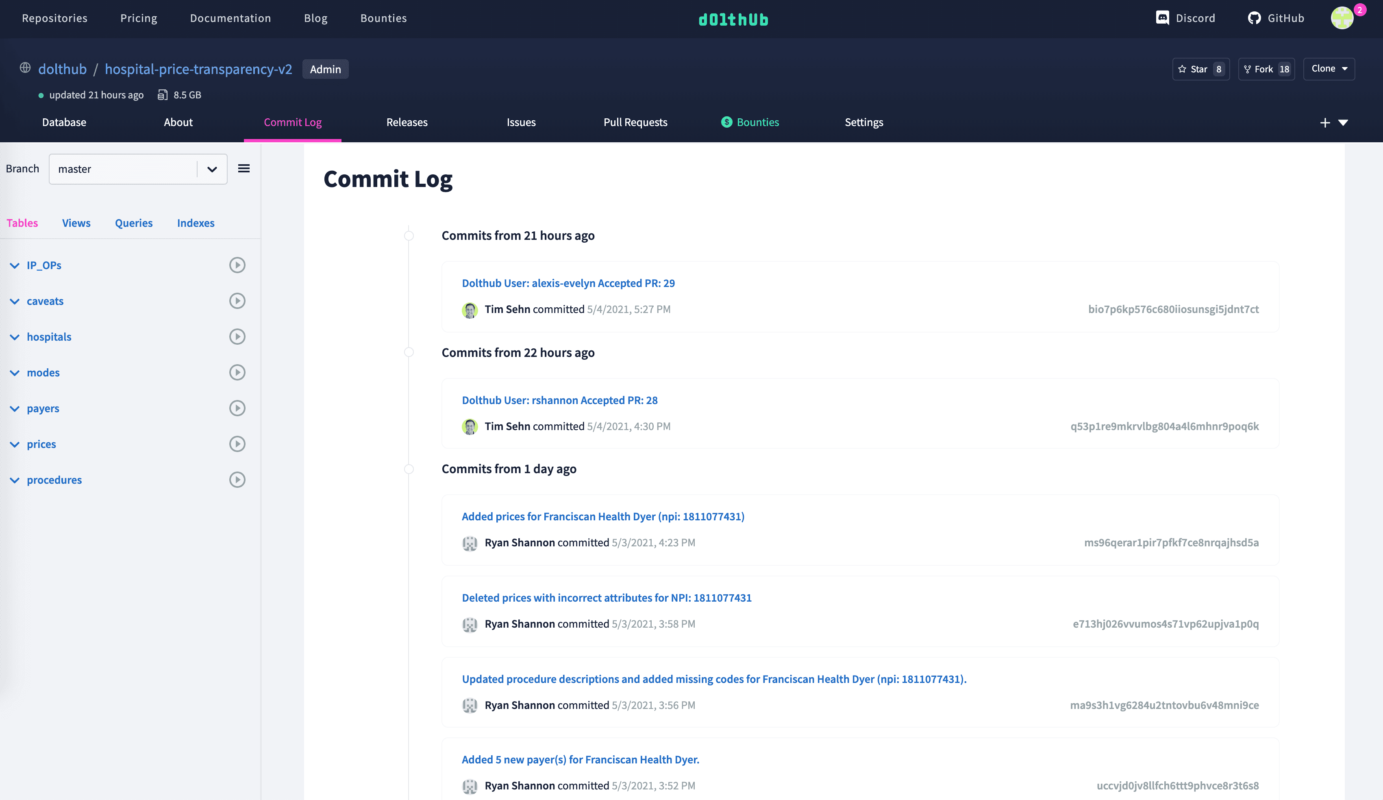Open the repository Bounties tab
This screenshot has height=800, width=1383.
[x=750, y=122]
